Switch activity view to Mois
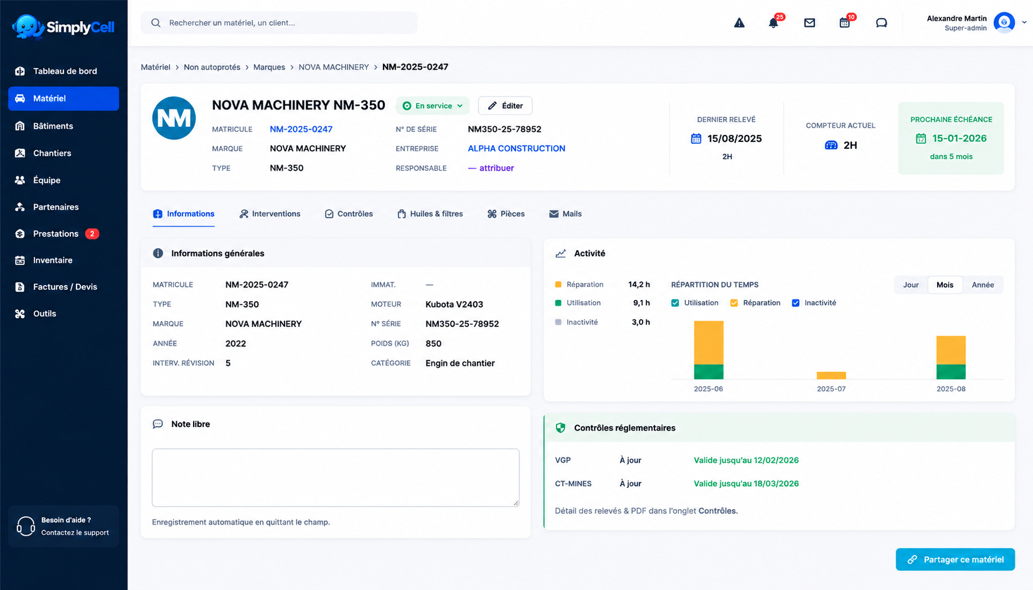Image resolution: width=1033 pixels, height=590 pixels. (945, 284)
